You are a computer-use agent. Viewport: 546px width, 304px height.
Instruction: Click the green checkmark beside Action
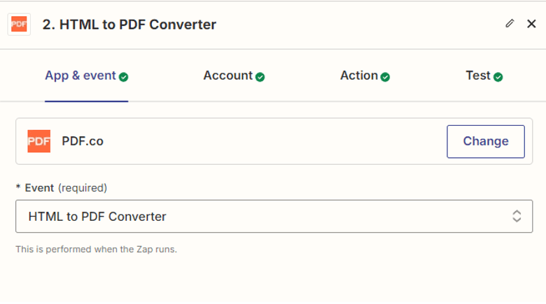[385, 77]
